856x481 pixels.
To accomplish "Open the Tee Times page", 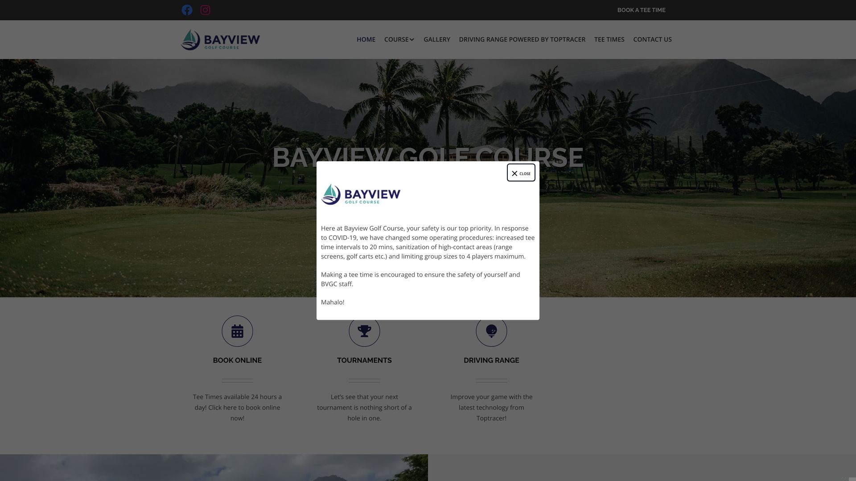I will [609, 39].
